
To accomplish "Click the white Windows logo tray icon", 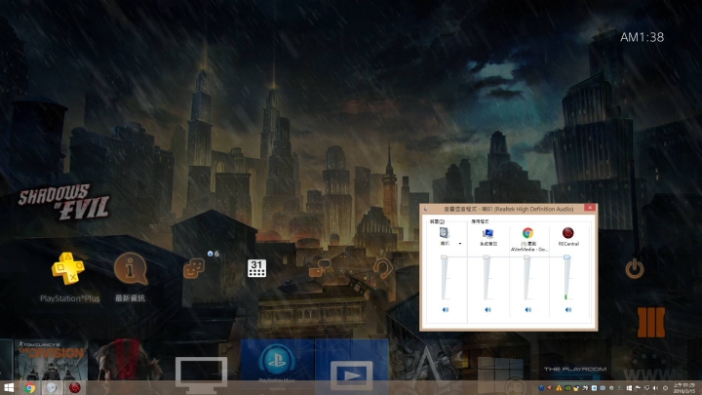I will (629, 388).
